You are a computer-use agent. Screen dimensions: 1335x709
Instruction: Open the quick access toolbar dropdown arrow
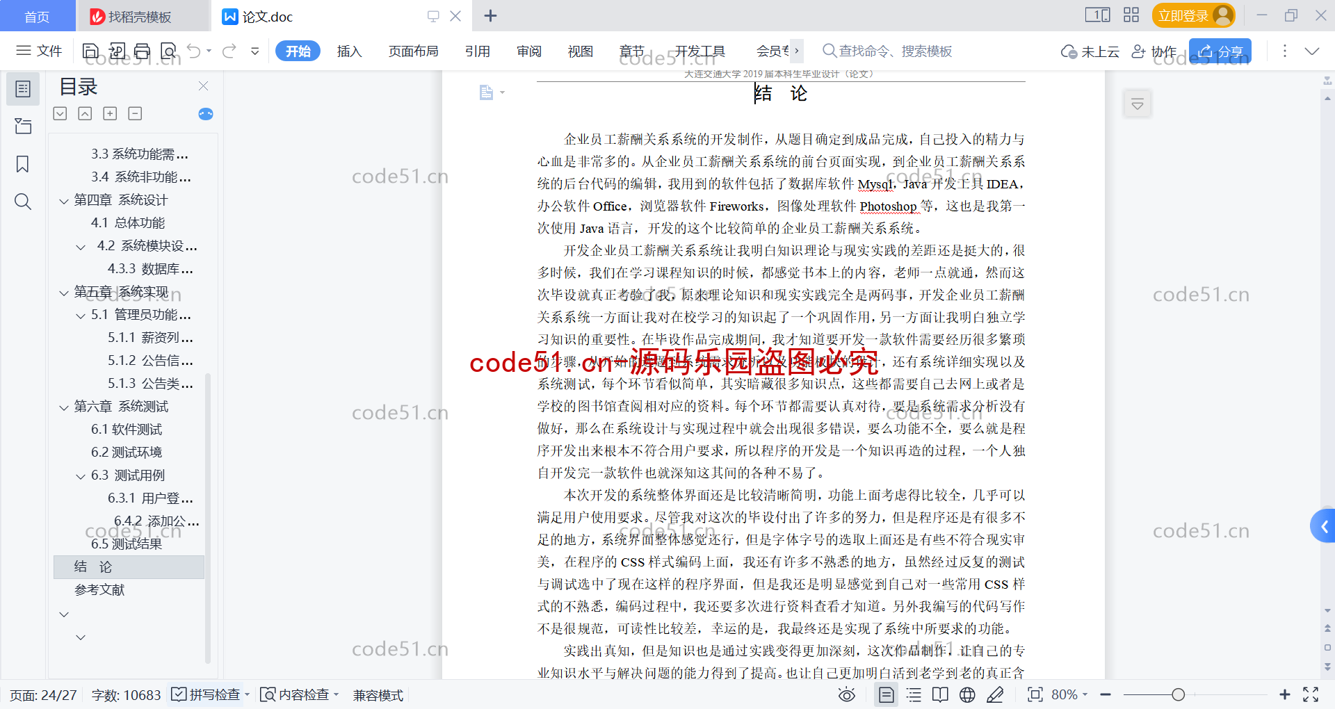click(255, 51)
